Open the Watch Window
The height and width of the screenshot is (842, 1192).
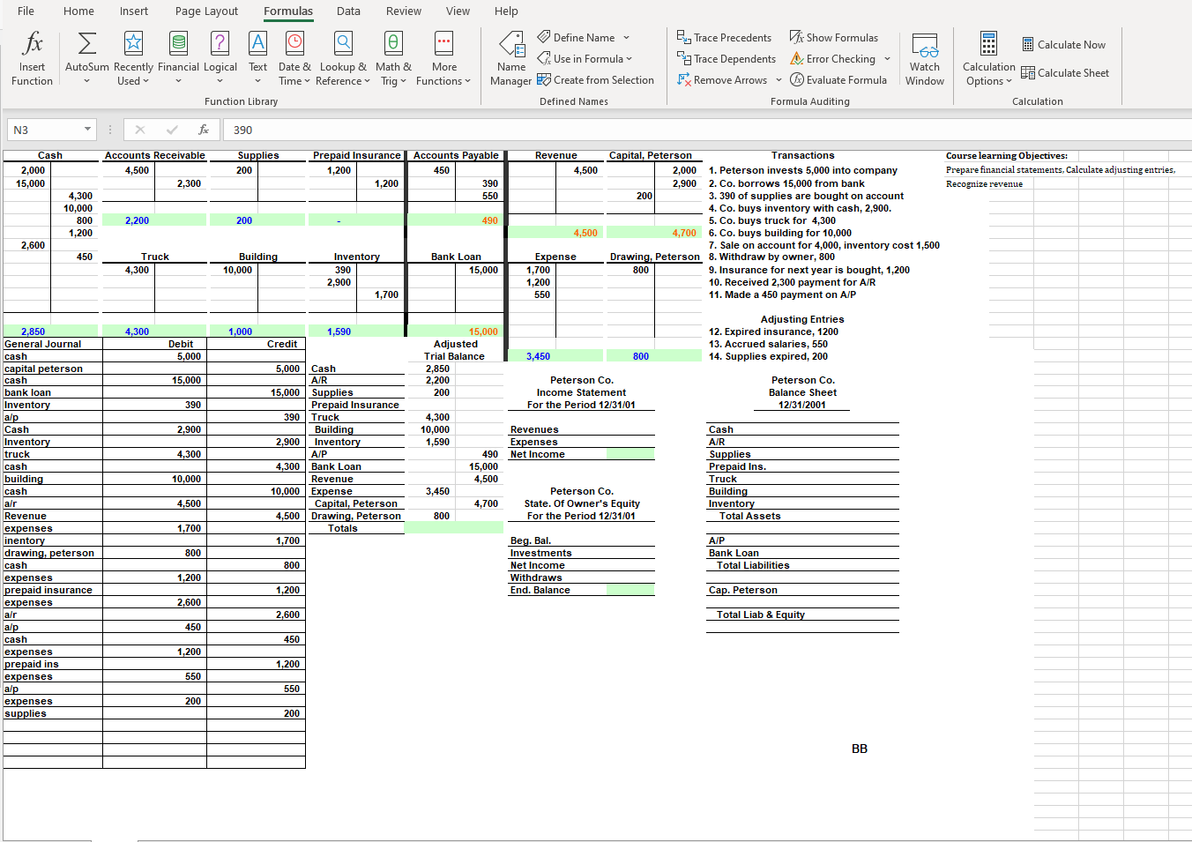click(925, 58)
